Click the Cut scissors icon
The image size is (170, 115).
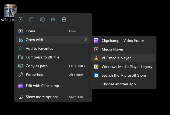tap(21, 19)
